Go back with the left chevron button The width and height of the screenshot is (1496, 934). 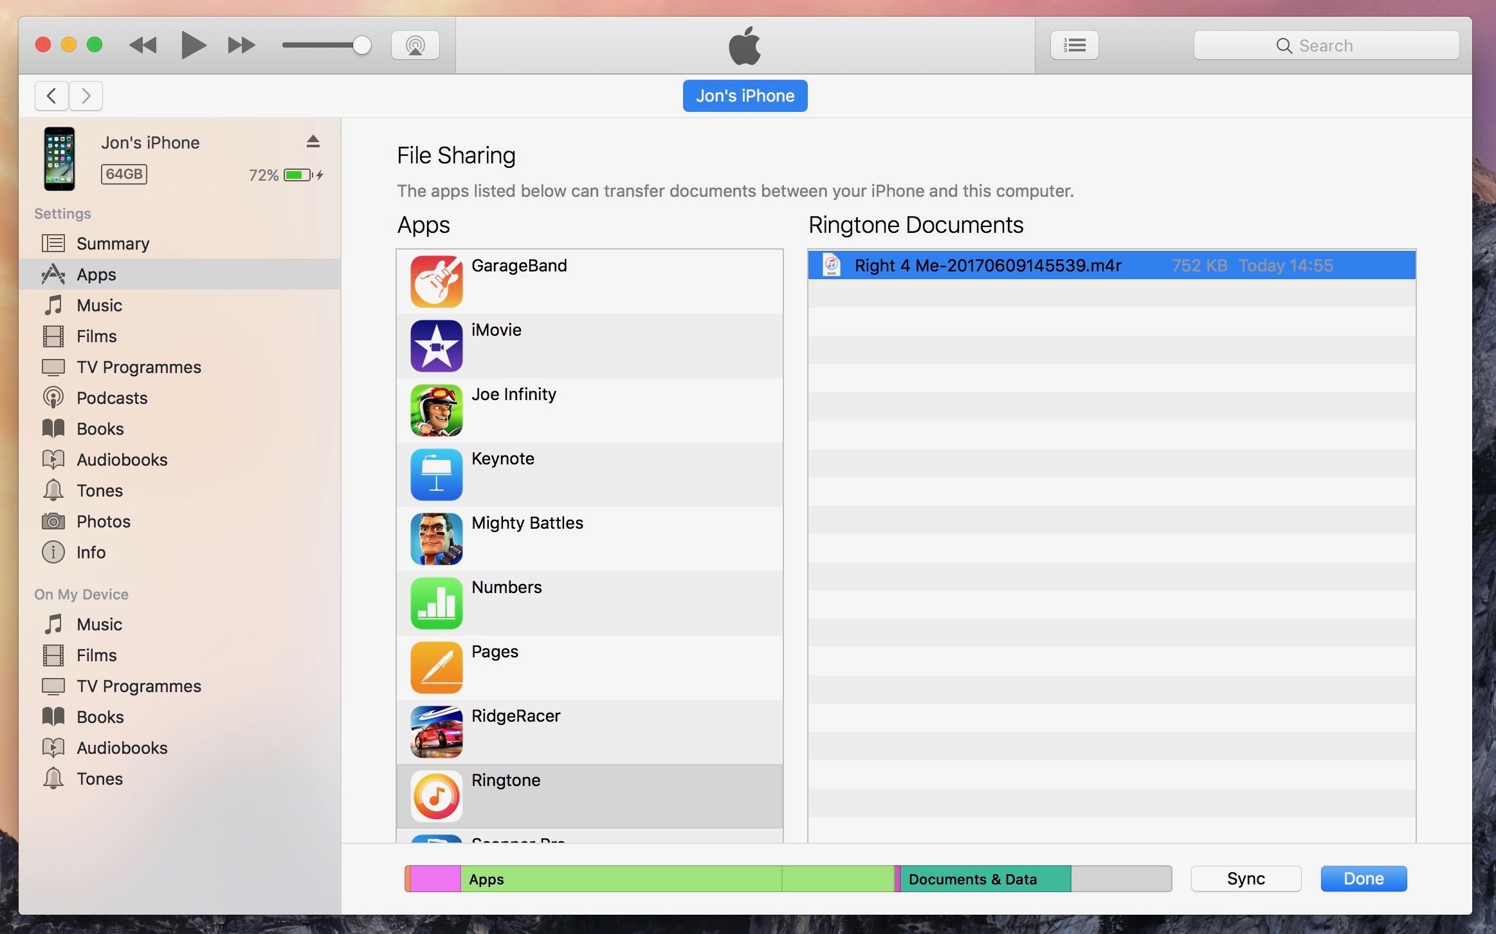[x=52, y=96]
